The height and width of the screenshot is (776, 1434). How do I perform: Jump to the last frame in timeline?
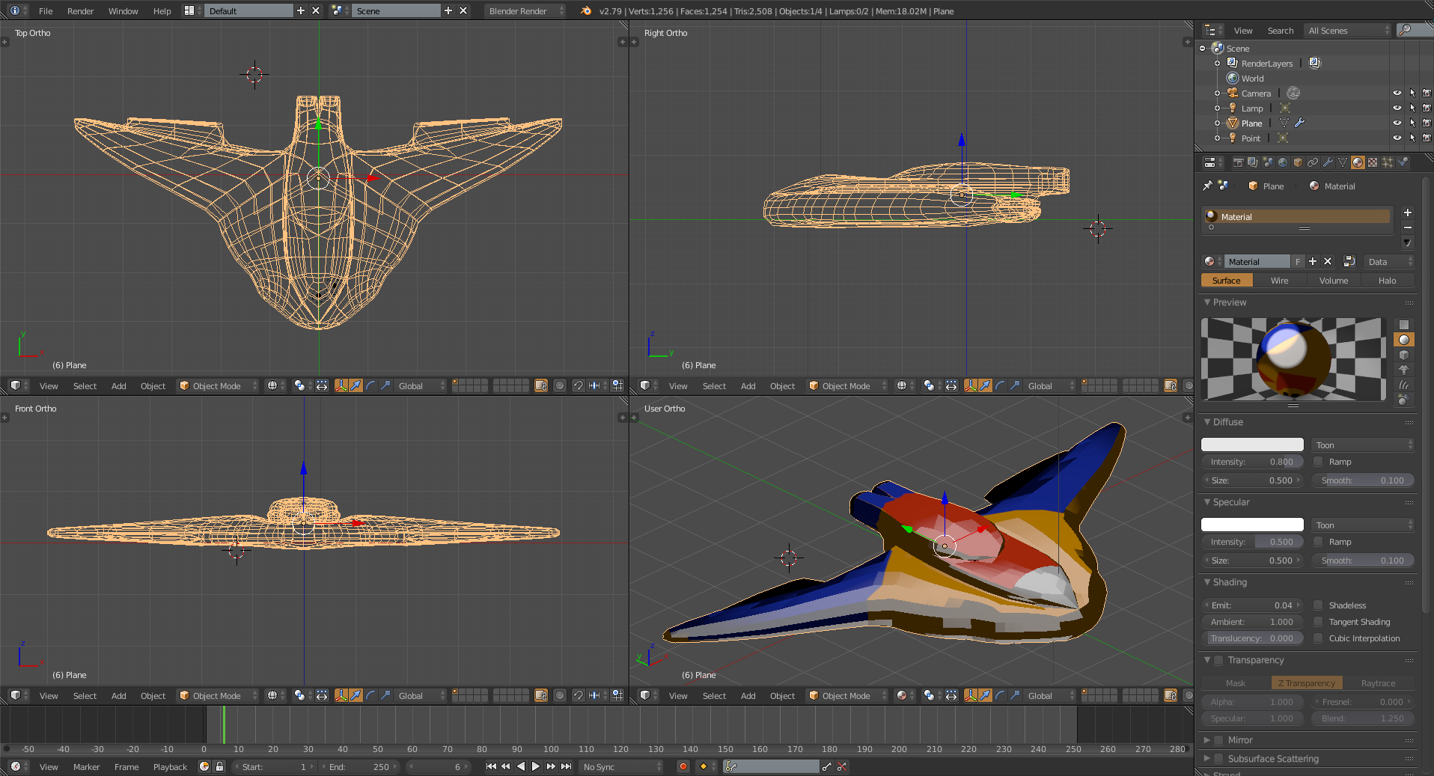567,766
